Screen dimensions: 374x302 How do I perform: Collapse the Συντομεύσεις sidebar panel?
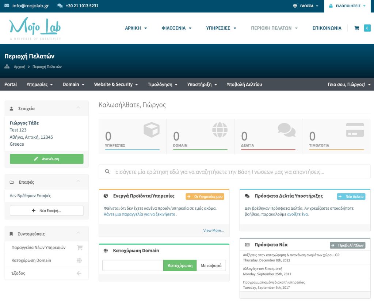tap(78, 233)
